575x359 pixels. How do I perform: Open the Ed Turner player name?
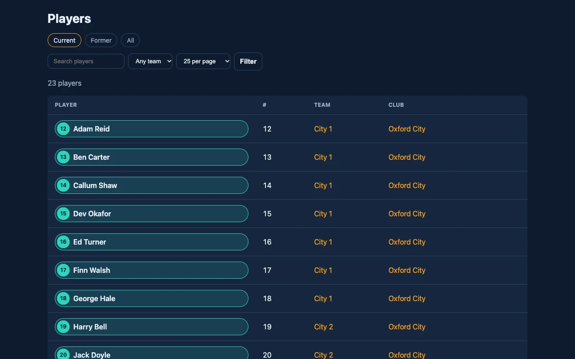pyautogui.click(x=90, y=242)
